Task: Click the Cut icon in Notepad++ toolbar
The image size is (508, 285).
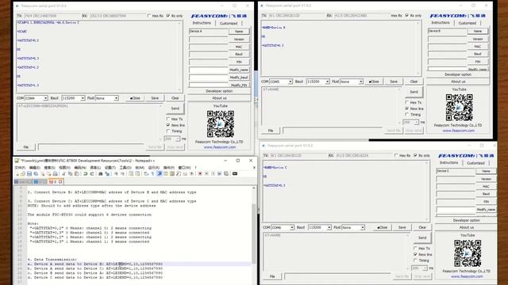Action: tap(63, 174)
